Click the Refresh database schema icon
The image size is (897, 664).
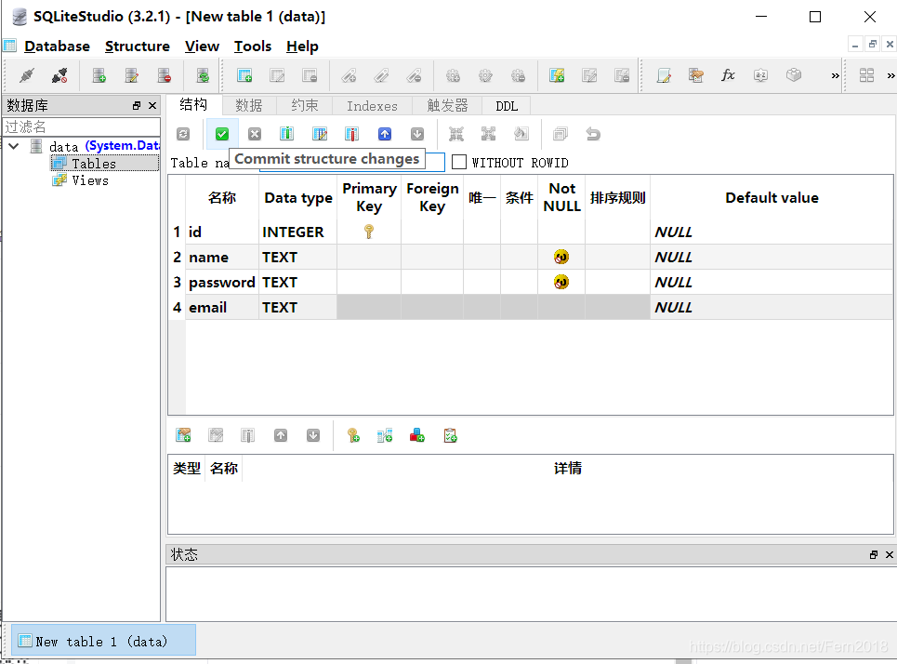click(x=203, y=75)
